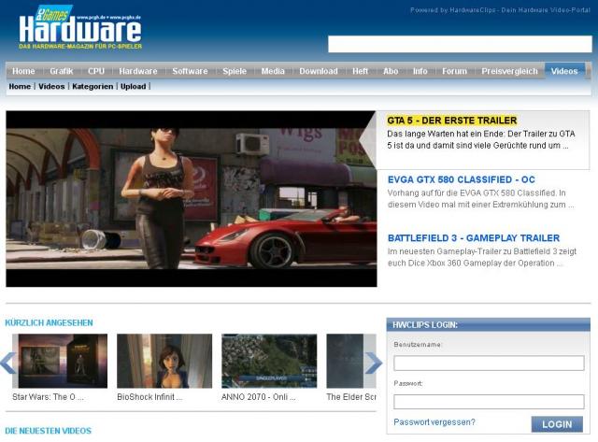
Task: Click the EVGA GTX 580 description text
Action: [x=480, y=199]
